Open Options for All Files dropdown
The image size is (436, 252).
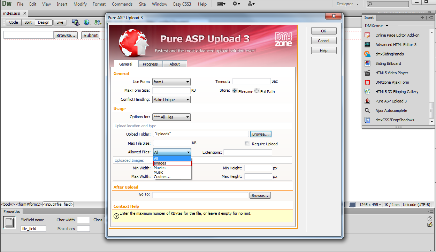click(171, 117)
